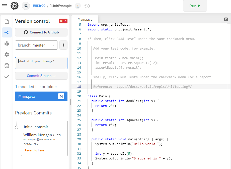The width and height of the screenshot is (231, 169).
Task: Select modified file Main.java
Action: 41,96
